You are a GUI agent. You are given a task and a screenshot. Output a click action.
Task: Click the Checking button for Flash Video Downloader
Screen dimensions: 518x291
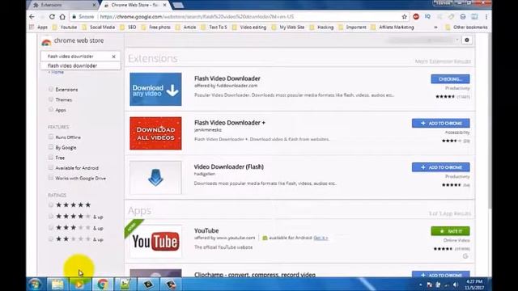click(450, 79)
